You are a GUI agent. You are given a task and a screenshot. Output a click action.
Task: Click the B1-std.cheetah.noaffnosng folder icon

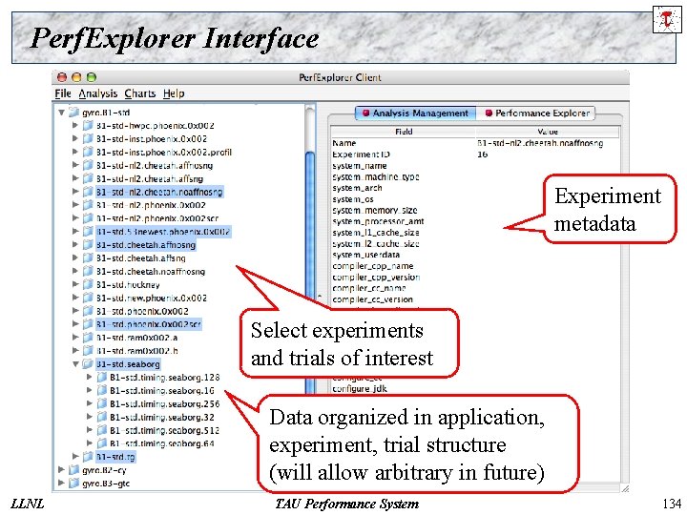88,271
